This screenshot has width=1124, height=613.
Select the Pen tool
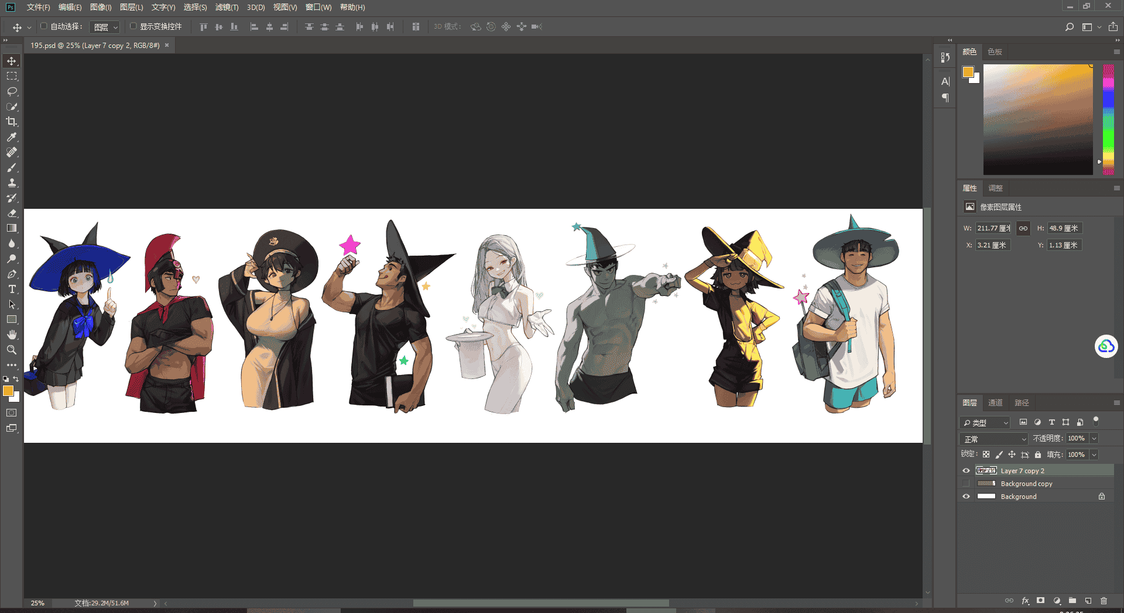click(x=12, y=274)
